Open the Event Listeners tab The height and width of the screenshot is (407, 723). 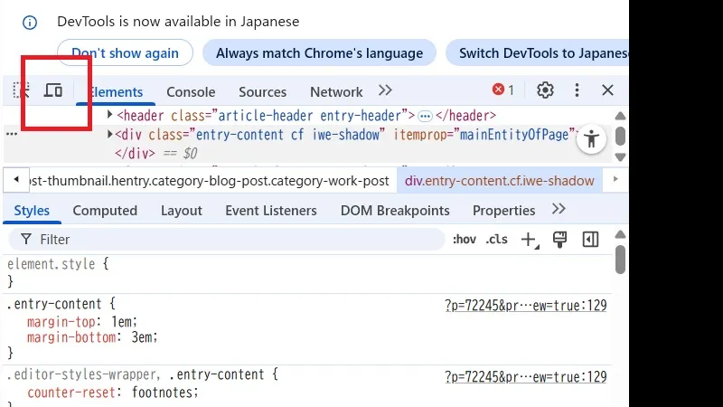pyautogui.click(x=271, y=211)
